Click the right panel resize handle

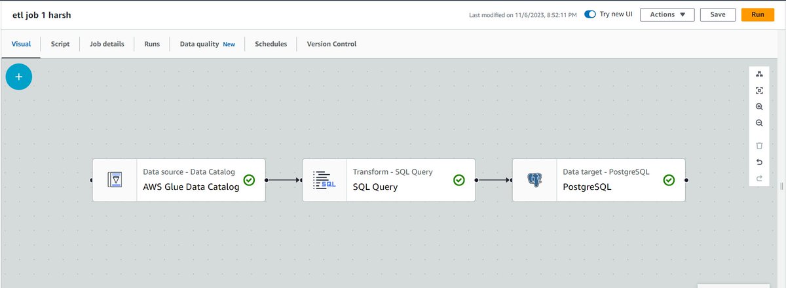pyautogui.click(x=781, y=186)
